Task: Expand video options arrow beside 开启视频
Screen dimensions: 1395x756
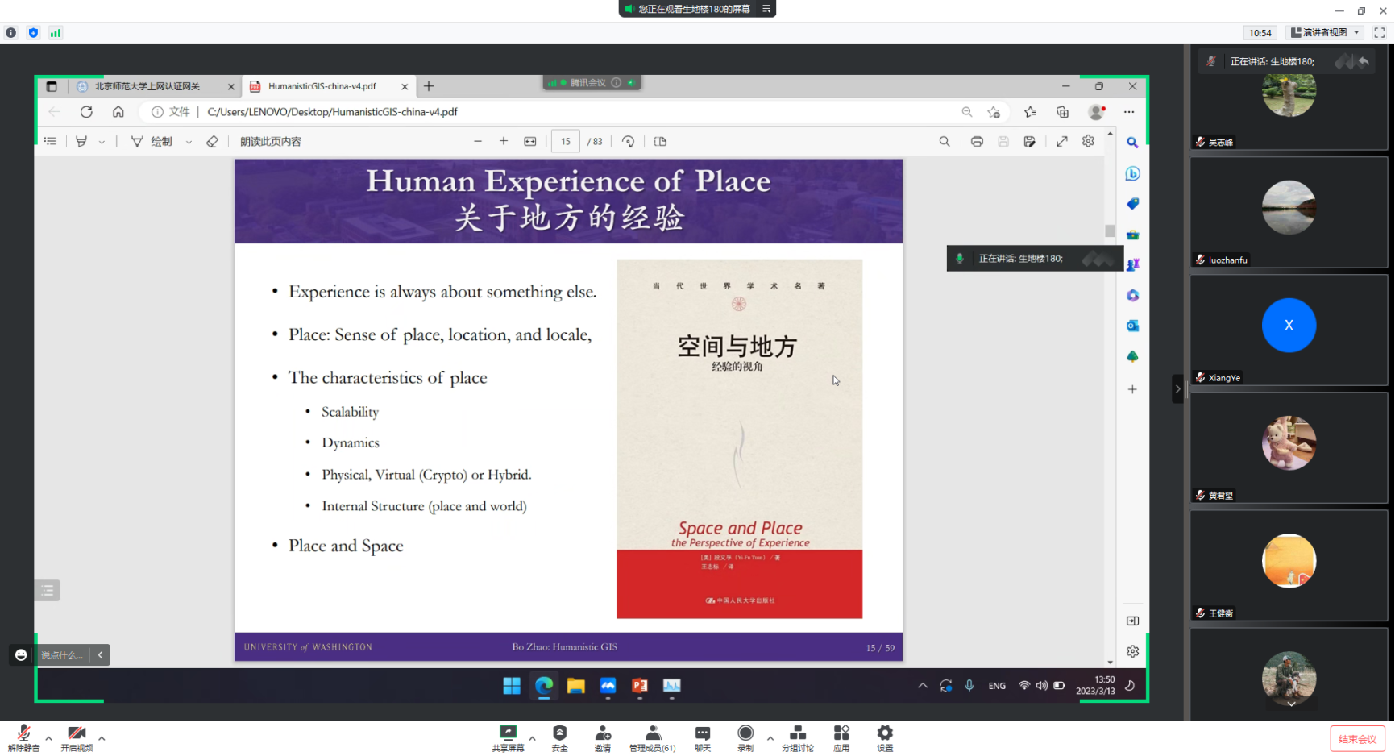Action: (x=102, y=737)
